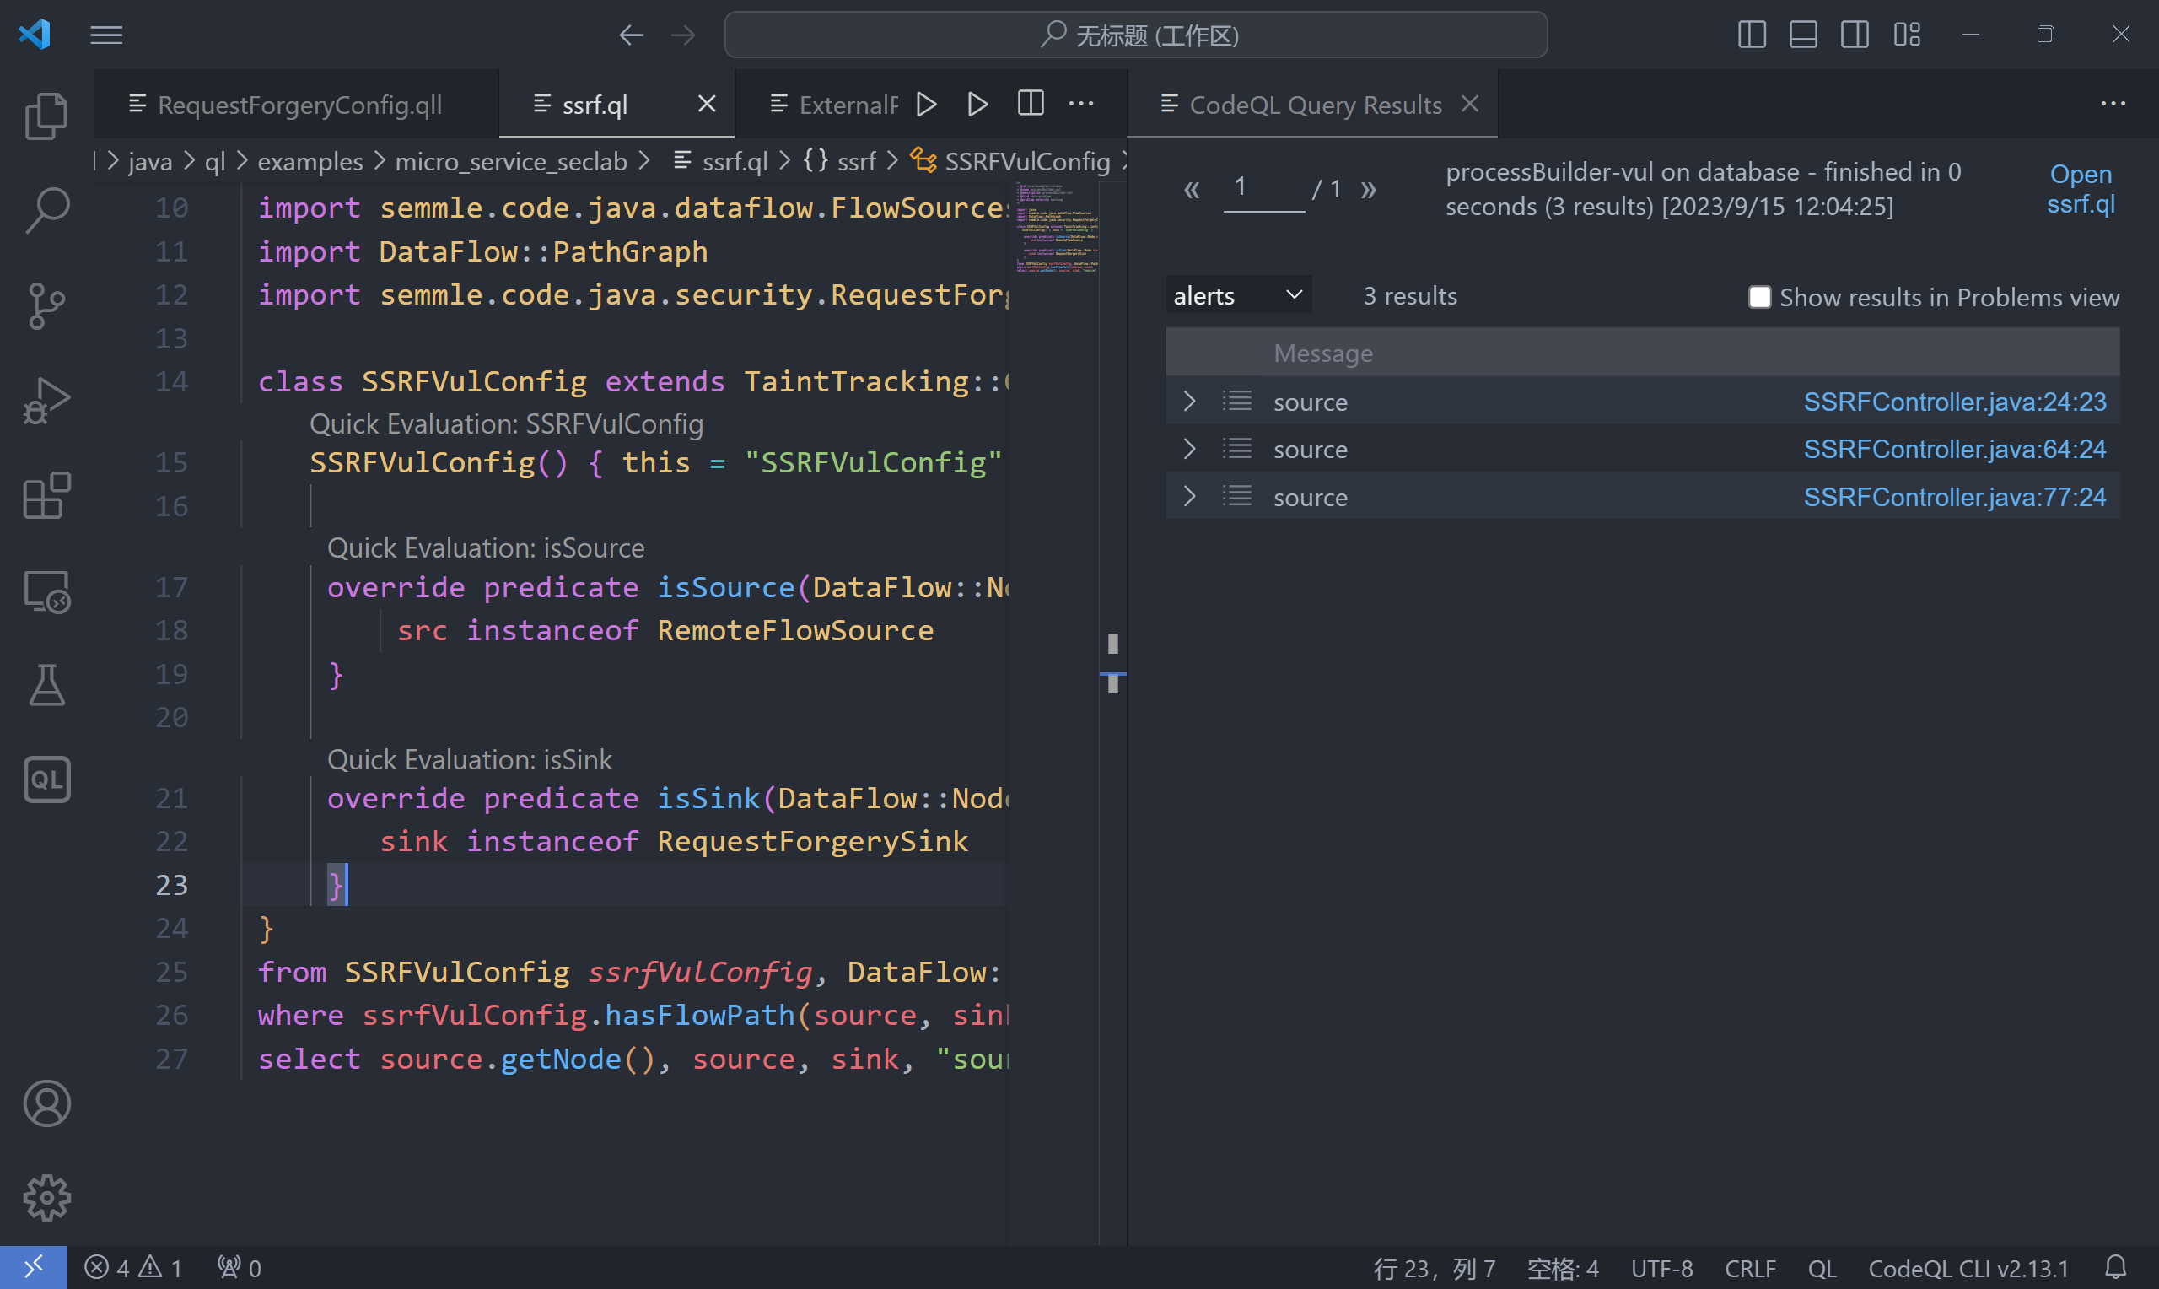Screen dimensions: 2159x1289
Task: Toggle the bottom panel layout icon
Action: pos(1803,35)
